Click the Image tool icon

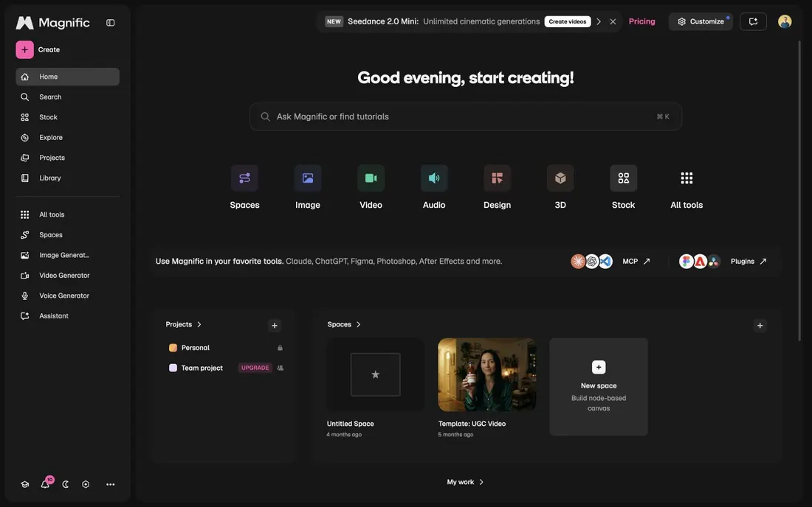(308, 178)
